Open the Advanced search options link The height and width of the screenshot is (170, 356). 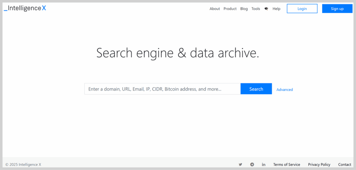284,90
